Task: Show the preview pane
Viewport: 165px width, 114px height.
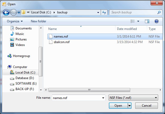Action: (147, 21)
